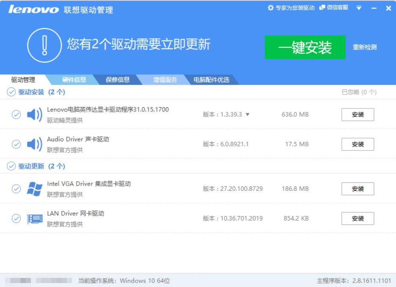Click the 微信客服 link text
This screenshot has width=396, height=287.
338,8
